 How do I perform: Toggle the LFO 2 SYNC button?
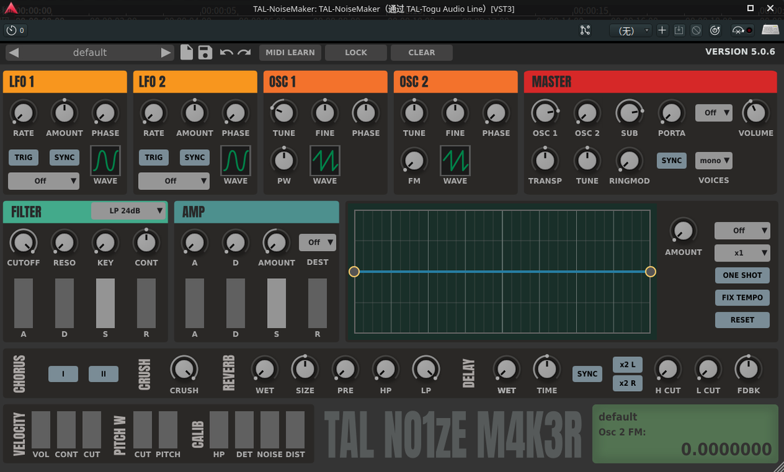pyautogui.click(x=195, y=157)
